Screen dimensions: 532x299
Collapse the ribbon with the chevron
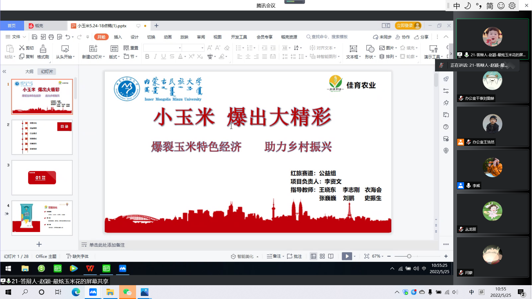446,37
